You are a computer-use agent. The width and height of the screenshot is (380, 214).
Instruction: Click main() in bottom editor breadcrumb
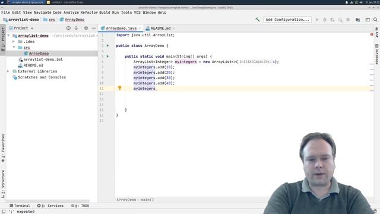(147, 200)
